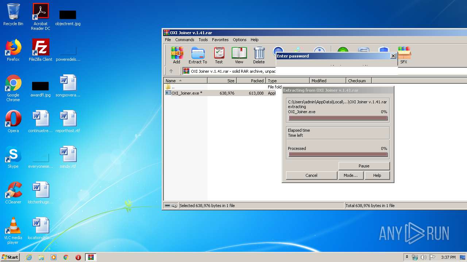Click the Delete trash can toolbar icon
This screenshot has height=262, width=467.
pyautogui.click(x=259, y=55)
